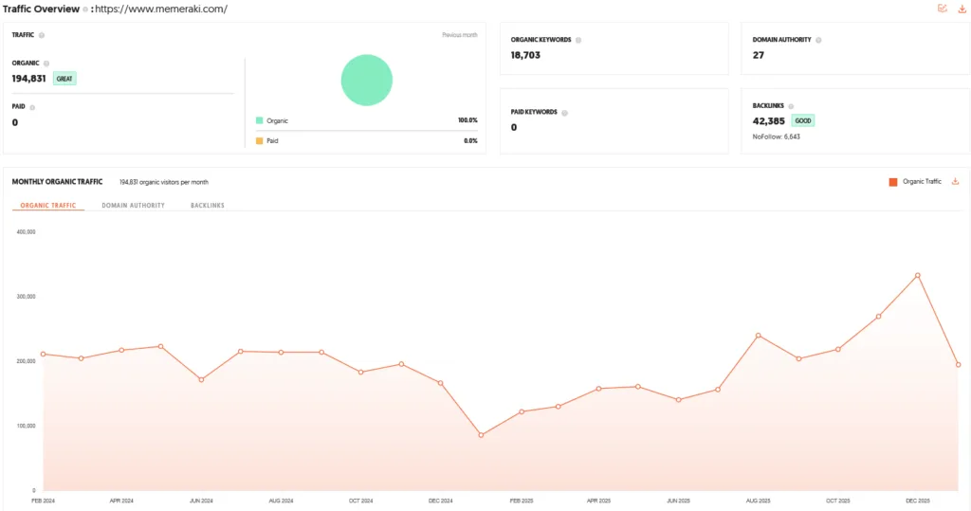Click the yellow Paid legend swatch
Viewport: 971px width, 511px height.
[x=260, y=141]
